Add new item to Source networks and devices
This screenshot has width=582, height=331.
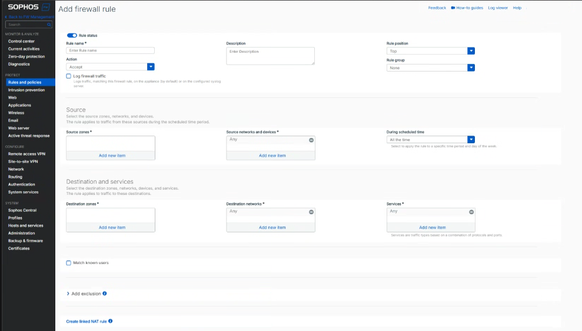coord(272,156)
